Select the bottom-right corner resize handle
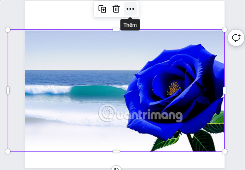This screenshot has width=245, height=170. coord(225,152)
